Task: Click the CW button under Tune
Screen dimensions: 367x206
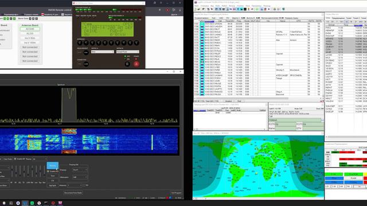Action: [52, 181]
